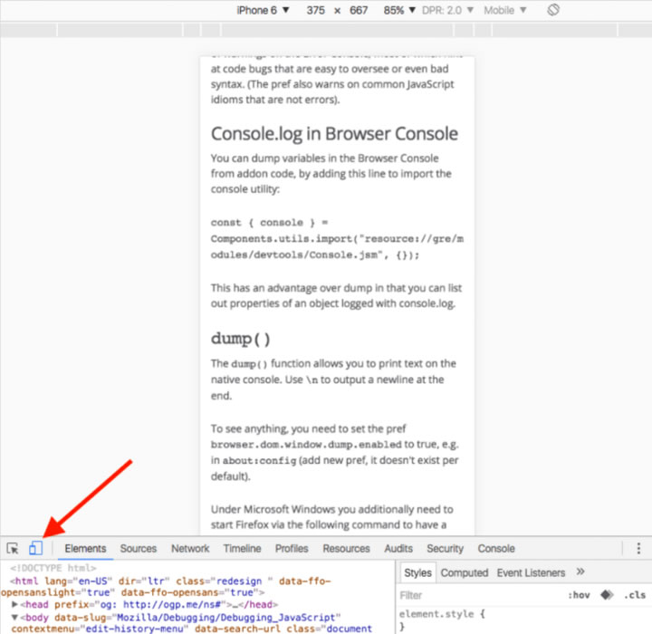652x634 pixels.
Task: Activate the inspect element picker icon
Action: click(x=13, y=548)
